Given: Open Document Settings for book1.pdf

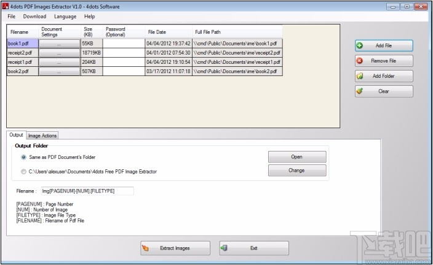Looking at the screenshot, I should coord(60,44).
